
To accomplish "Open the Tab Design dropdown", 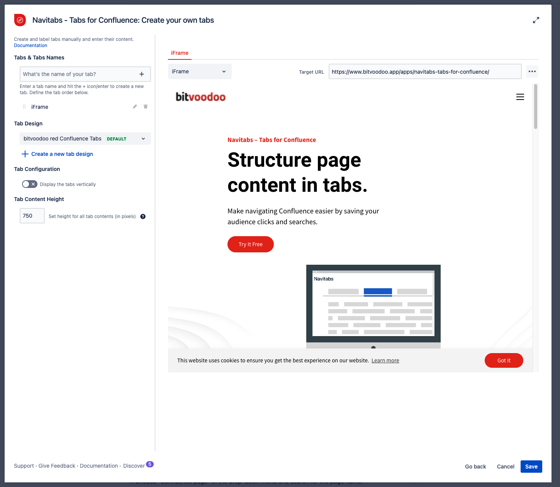I will 85,139.
